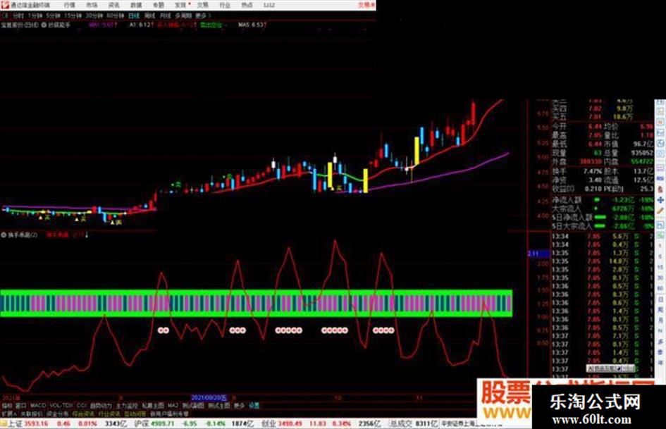Open the 行业资讯 tab

tap(109, 414)
